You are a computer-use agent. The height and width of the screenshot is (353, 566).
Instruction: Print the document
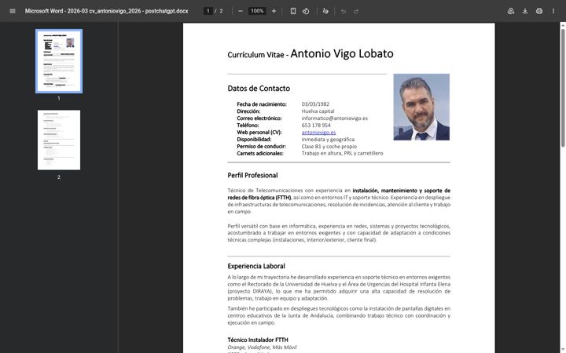[539, 11]
